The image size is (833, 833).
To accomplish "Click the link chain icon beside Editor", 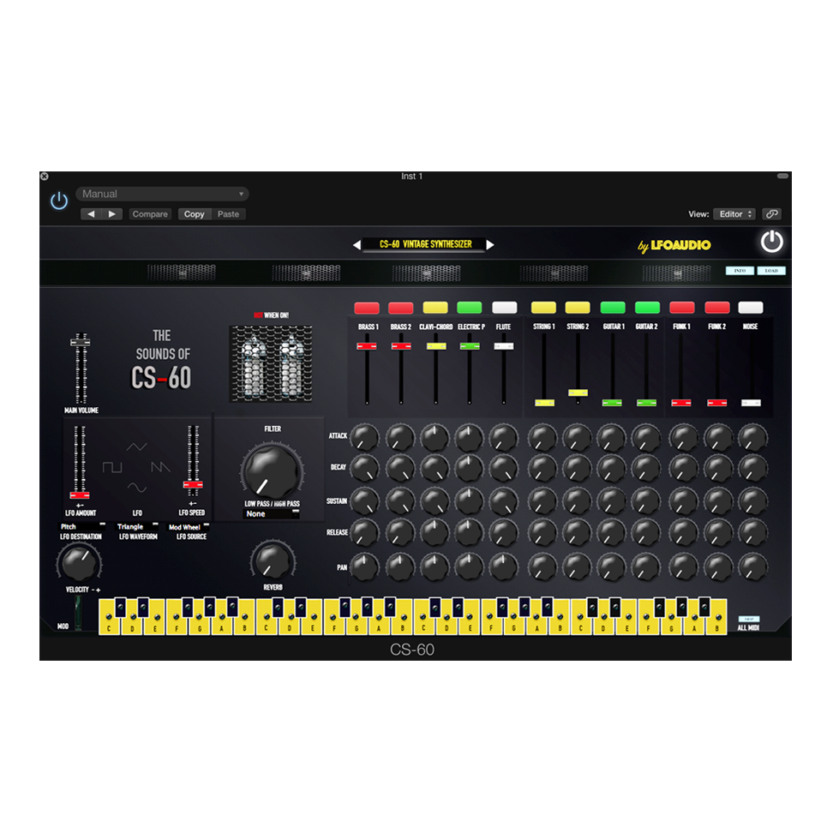I will (x=771, y=214).
